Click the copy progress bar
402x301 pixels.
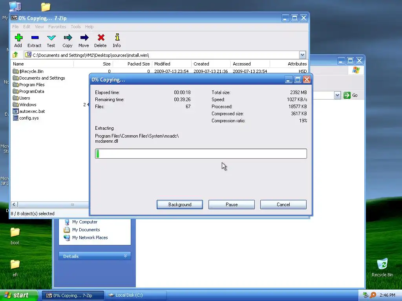click(201, 154)
